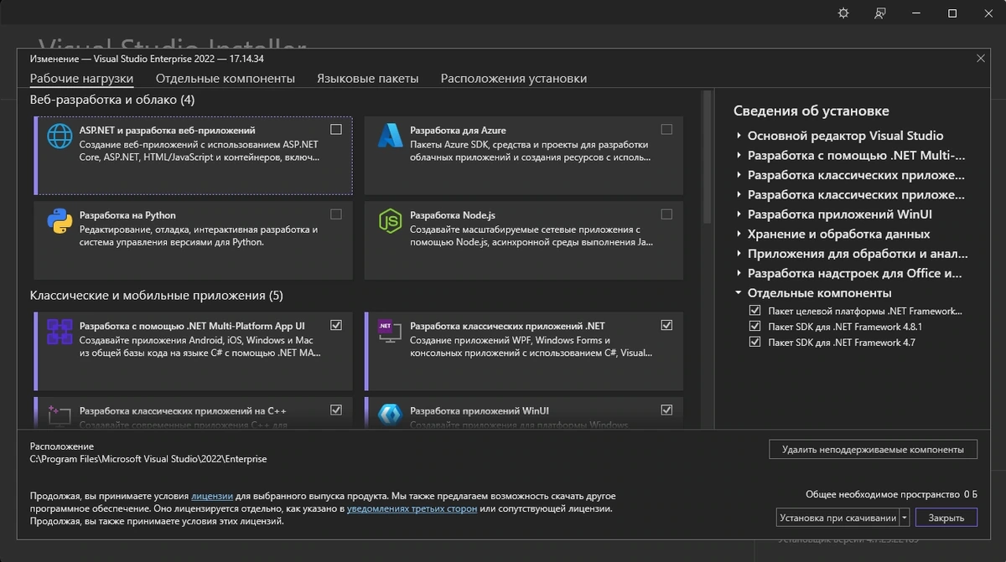
Task: Expand Основной редактор Visual Studio details
Action: pyautogui.click(x=739, y=136)
